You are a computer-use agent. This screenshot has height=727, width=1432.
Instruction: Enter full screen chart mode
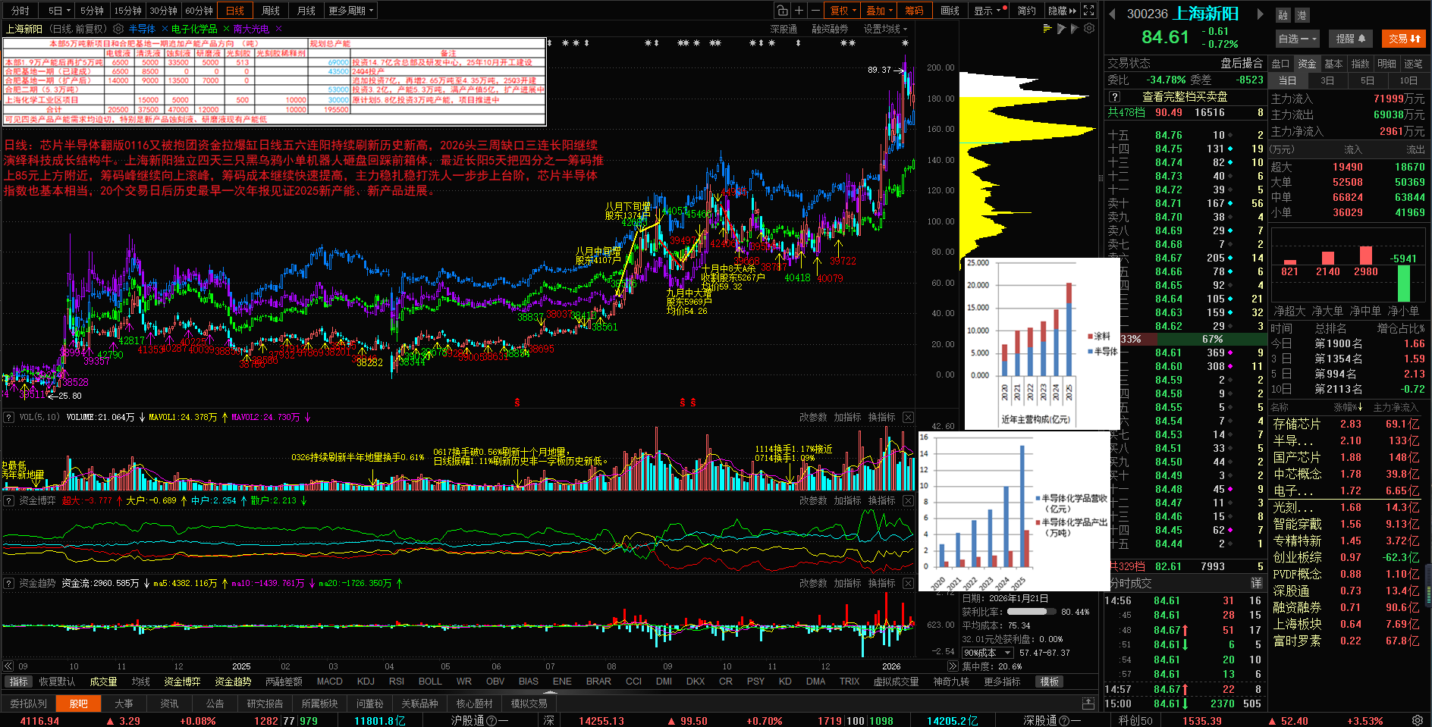1089,11
